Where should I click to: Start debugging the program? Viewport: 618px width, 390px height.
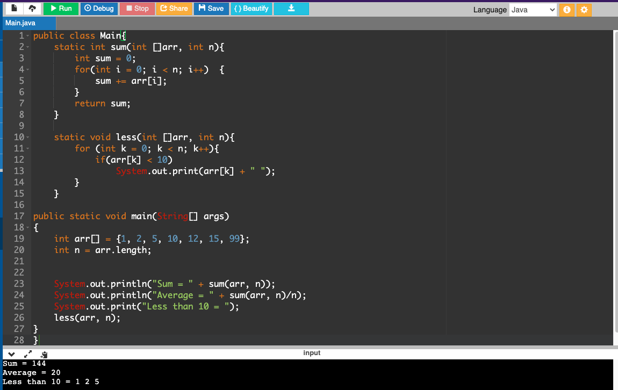tap(99, 9)
